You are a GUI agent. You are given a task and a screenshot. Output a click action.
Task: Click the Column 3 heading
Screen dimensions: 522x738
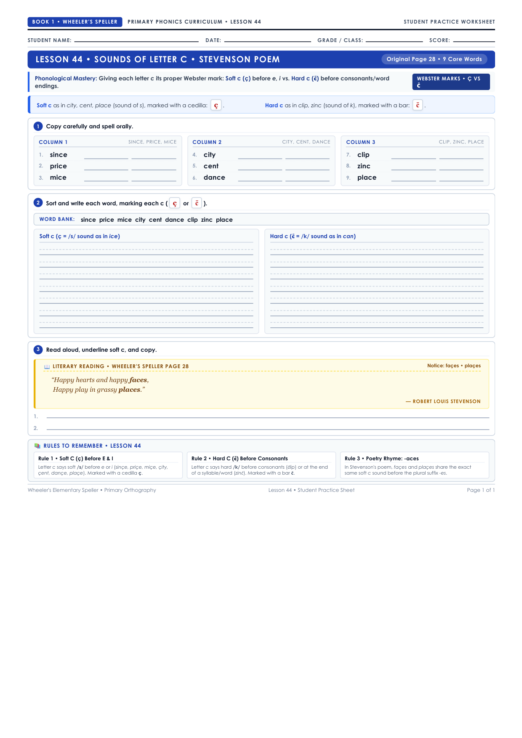tap(361, 142)
